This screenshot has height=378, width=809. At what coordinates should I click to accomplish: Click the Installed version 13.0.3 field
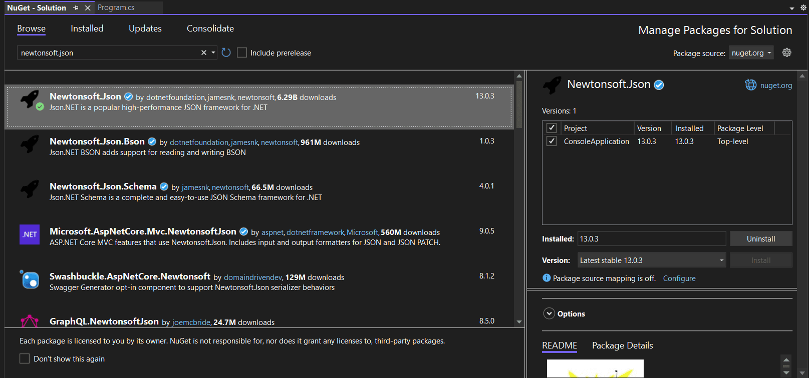(652, 238)
